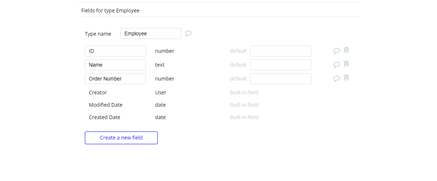Click default value input for Order Number
The image size is (437, 181).
[281, 79]
